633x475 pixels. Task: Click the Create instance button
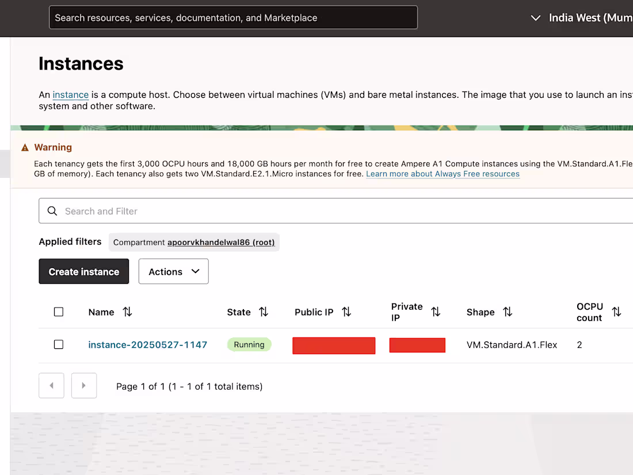83,271
